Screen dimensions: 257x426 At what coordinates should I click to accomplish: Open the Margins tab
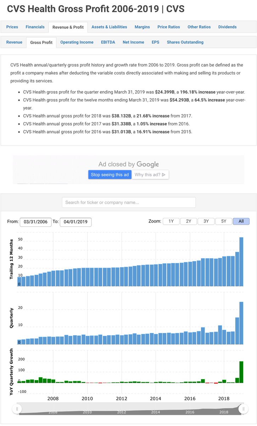pyautogui.click(x=142, y=27)
